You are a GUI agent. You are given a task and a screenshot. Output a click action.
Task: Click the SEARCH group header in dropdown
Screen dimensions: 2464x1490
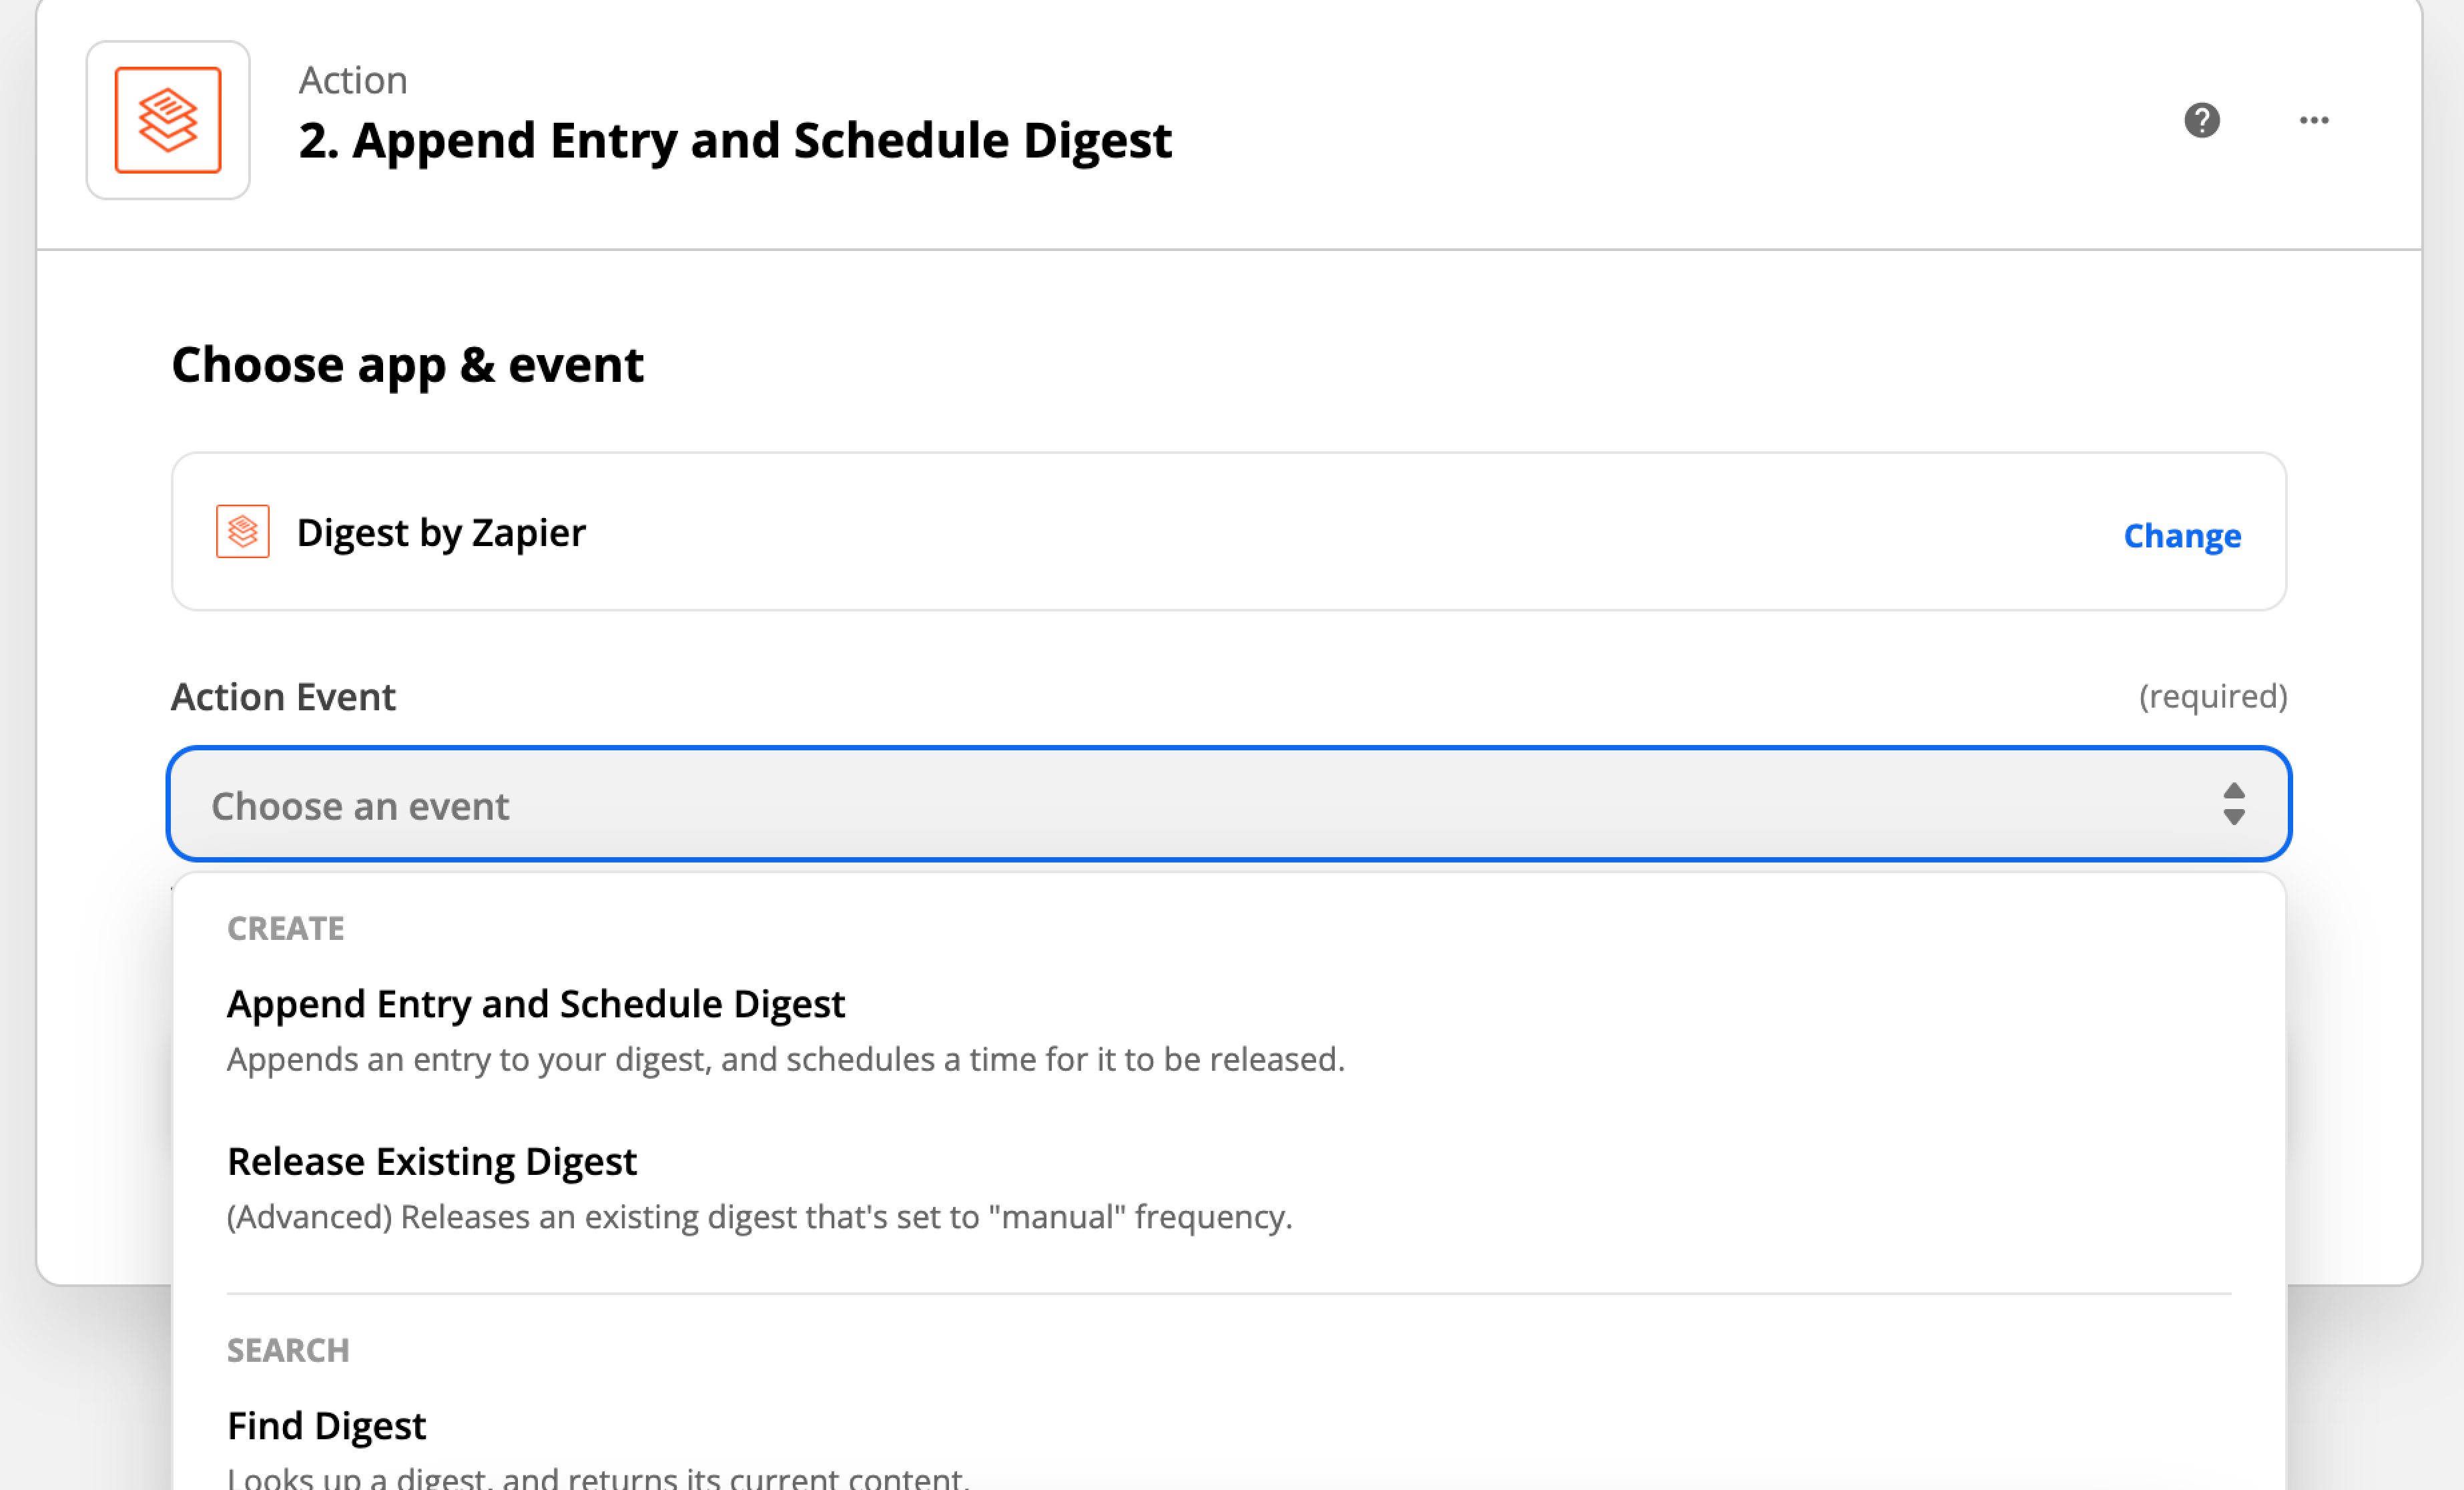[x=288, y=1350]
